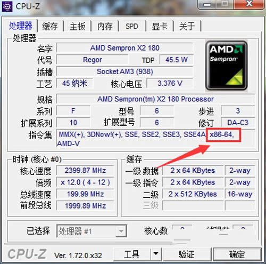Click the 修订 value DA-C3
The width and height of the screenshot is (266, 264).
click(x=238, y=123)
